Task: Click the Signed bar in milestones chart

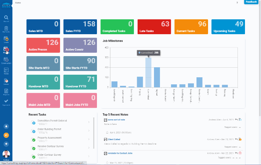Action: 157,77
